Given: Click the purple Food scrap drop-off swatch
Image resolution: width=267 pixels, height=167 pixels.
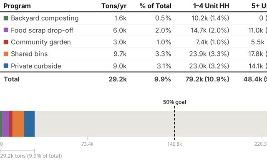Looking at the screenshot, I should point(6,30).
